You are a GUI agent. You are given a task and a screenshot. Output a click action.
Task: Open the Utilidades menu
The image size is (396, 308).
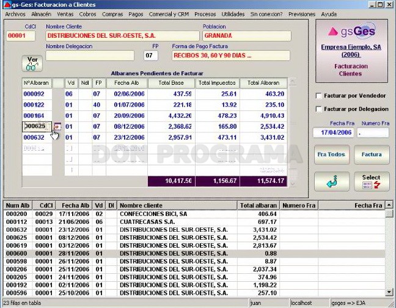click(x=233, y=14)
